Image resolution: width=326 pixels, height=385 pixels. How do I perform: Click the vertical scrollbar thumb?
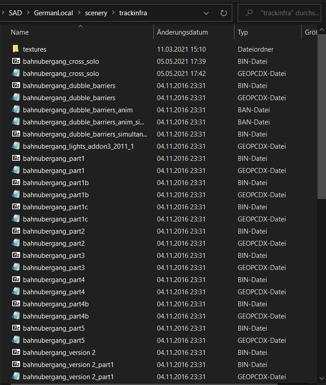(x=322, y=117)
